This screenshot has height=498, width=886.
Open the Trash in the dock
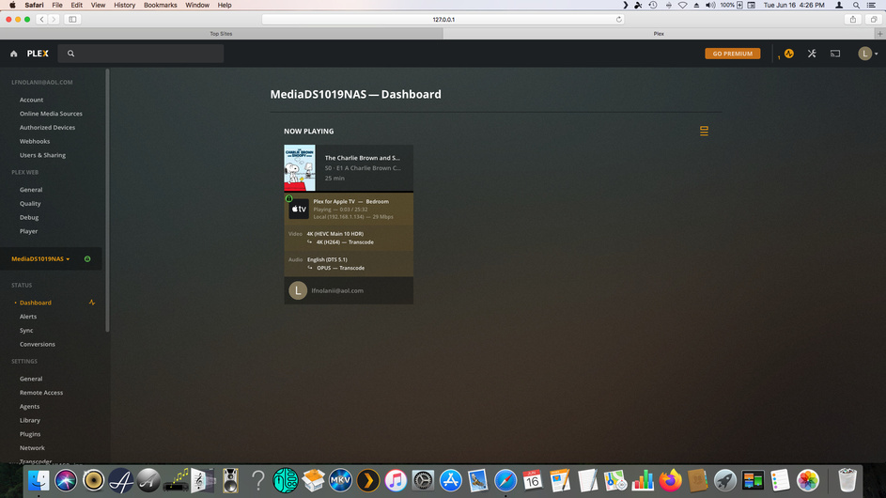click(847, 481)
